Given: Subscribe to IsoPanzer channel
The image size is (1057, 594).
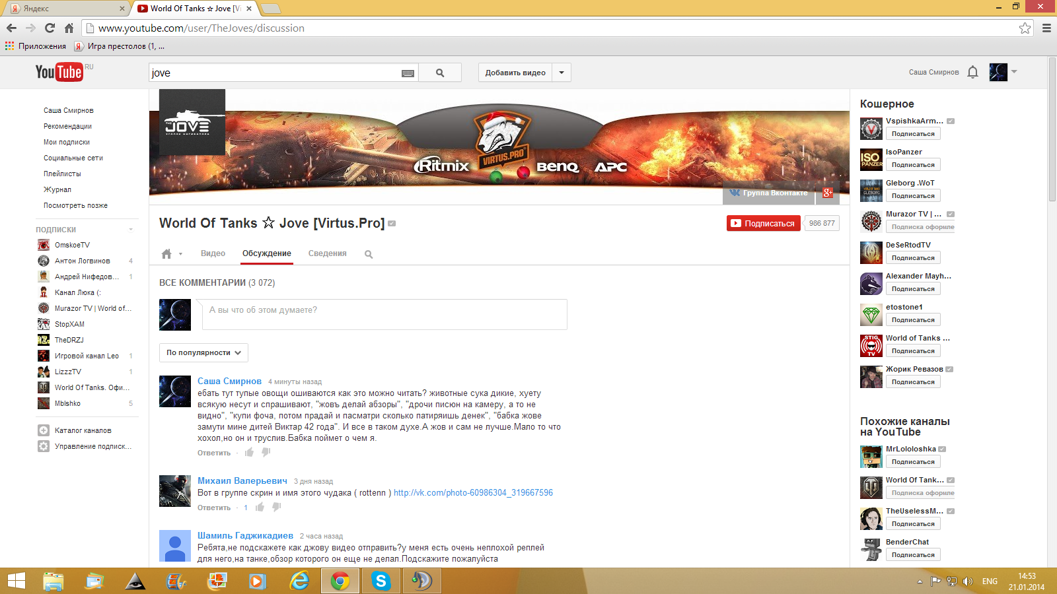Looking at the screenshot, I should [x=913, y=165].
